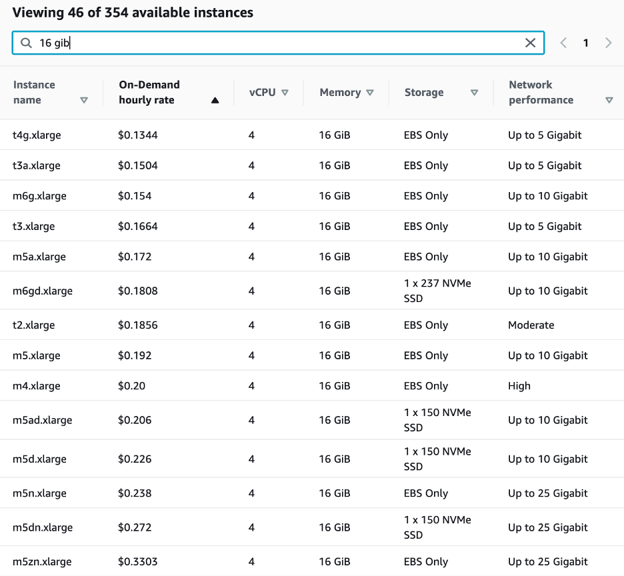The image size is (624, 576).
Task: Select the m6g.xlarge instance name
Action: (39, 196)
